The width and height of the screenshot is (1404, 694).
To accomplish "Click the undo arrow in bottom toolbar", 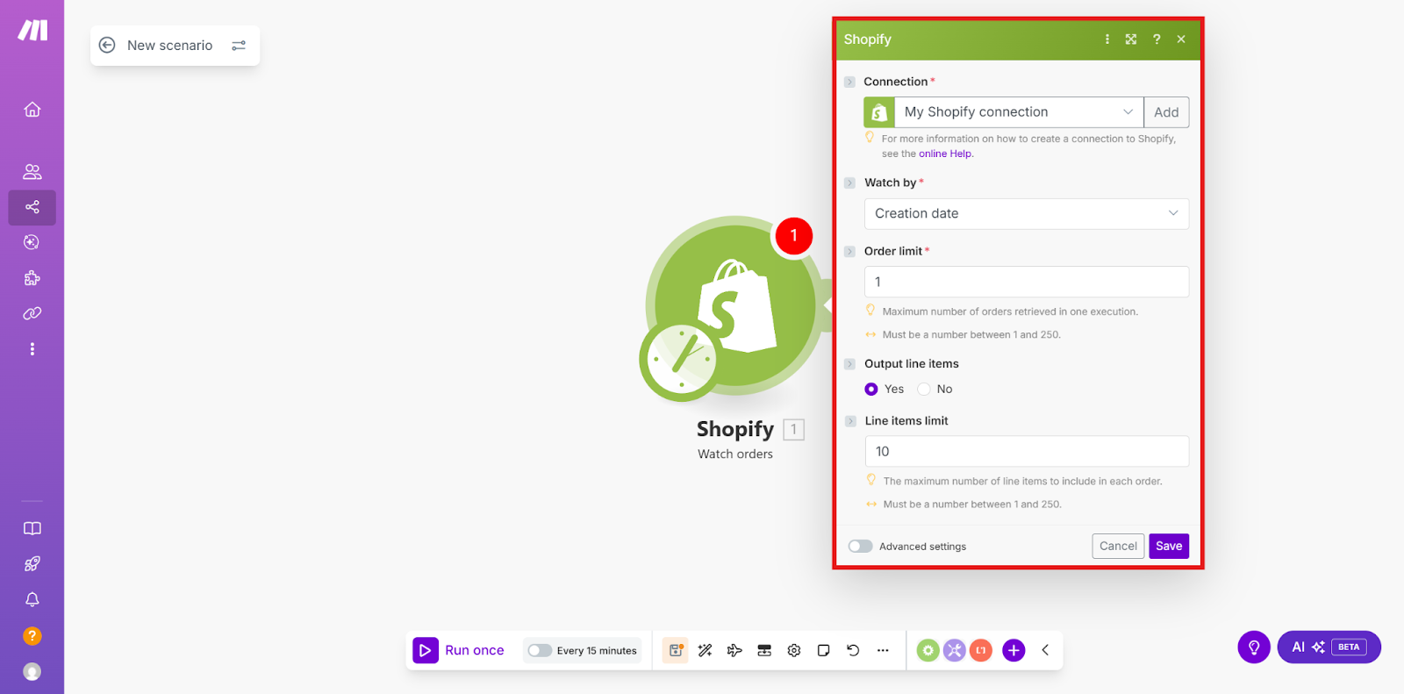I will [853, 650].
